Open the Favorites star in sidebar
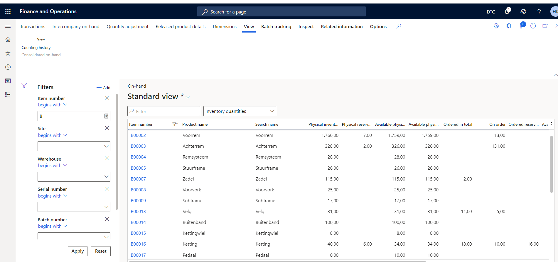The width and height of the screenshot is (558, 262). [8, 53]
